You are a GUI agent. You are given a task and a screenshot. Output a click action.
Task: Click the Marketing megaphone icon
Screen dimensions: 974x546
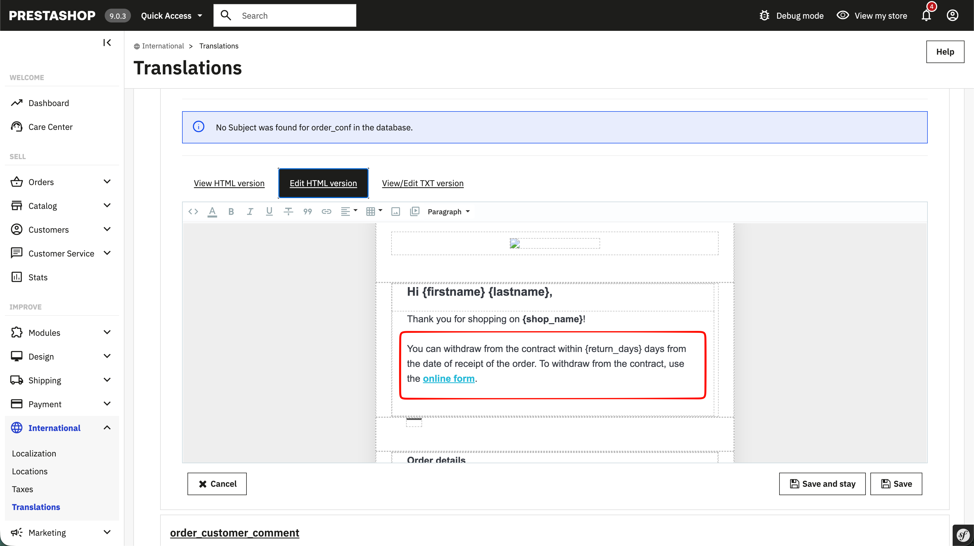coord(17,532)
